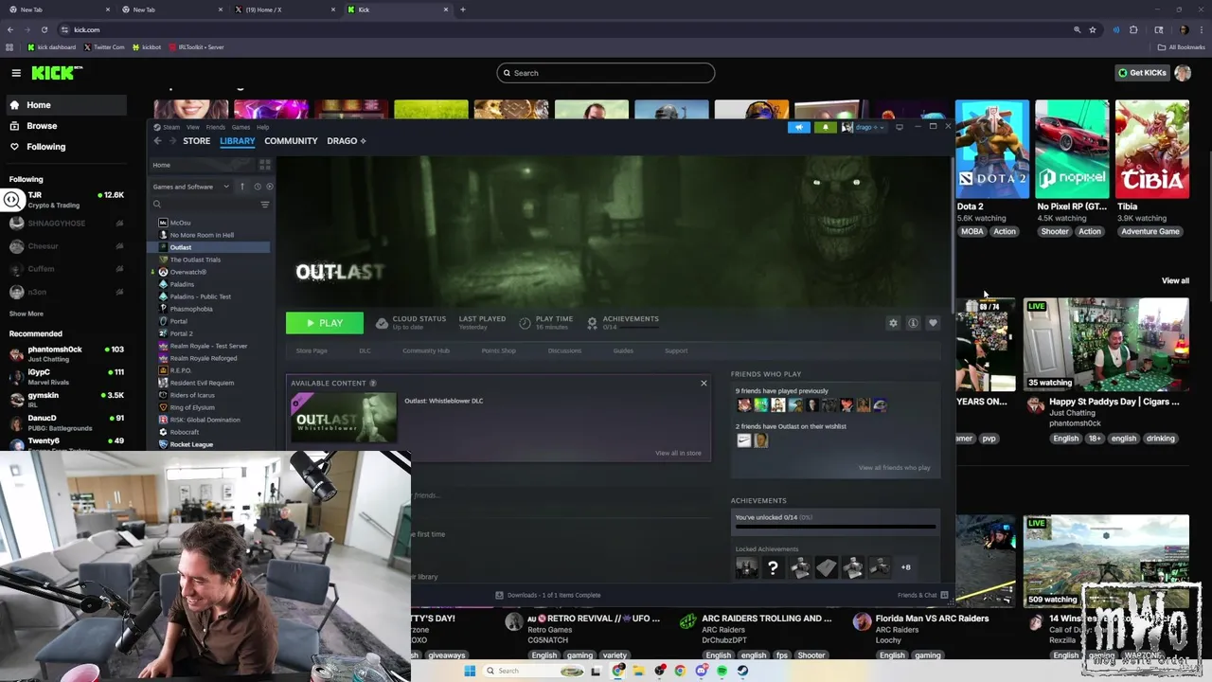
Task: Select The Outlast Trials in library list
Action: pyautogui.click(x=195, y=260)
